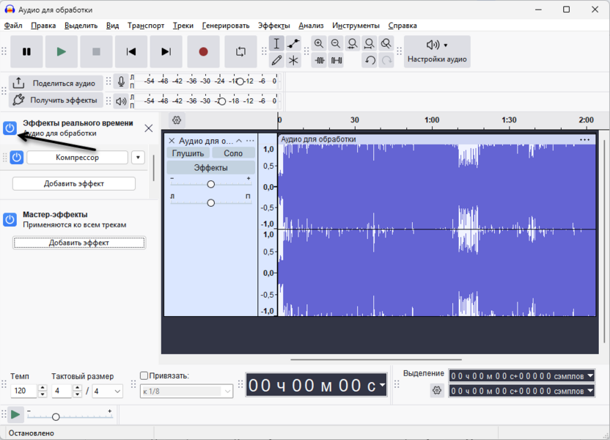Image resolution: width=610 pixels, height=440 pixels.
Task: Fit selection to width zoom icon
Action: click(x=353, y=43)
